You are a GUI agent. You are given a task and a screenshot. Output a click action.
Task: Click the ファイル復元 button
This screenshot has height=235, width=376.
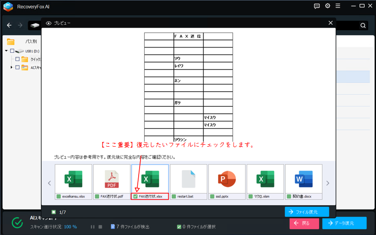pyautogui.click(x=306, y=212)
